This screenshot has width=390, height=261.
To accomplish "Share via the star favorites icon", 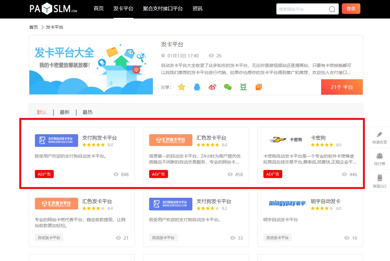I will [x=182, y=87].
